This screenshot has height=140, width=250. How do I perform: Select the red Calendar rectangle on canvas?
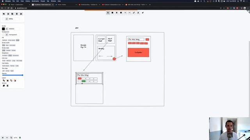(138, 52)
